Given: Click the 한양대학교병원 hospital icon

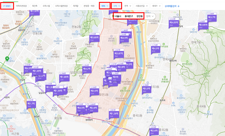Looking at the screenshot, I should (11, 127).
